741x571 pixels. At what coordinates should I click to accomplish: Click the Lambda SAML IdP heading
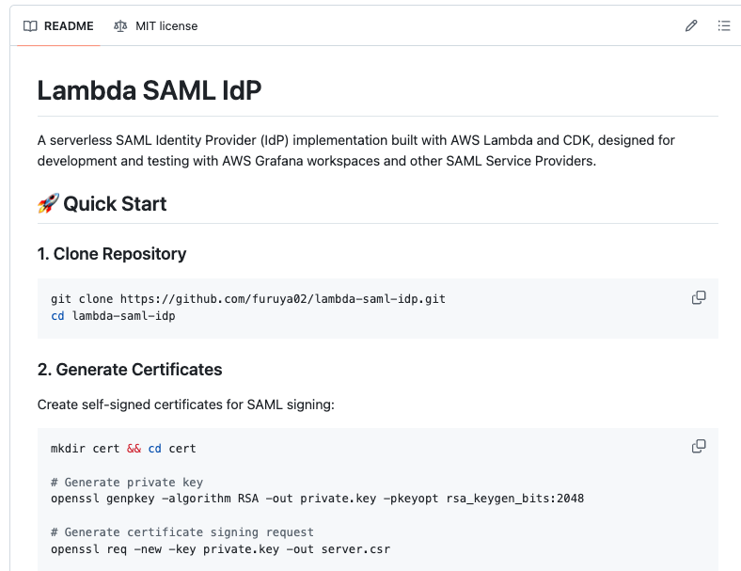150,90
